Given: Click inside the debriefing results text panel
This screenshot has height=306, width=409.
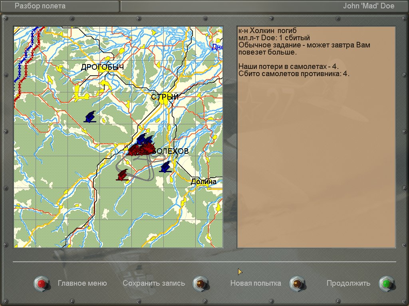Looking at the screenshot, I should click(316, 159).
